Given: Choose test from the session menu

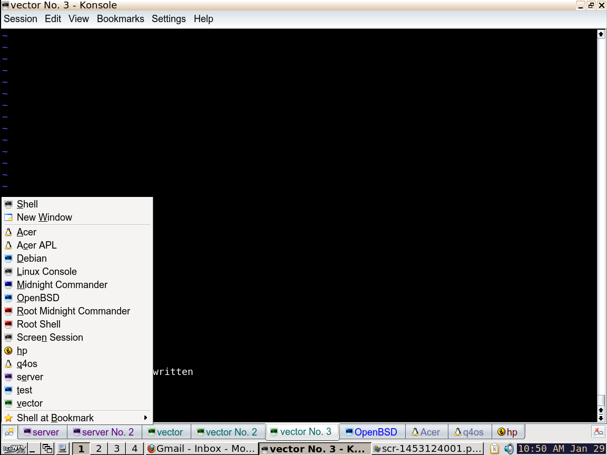Looking at the screenshot, I should tap(77, 390).
